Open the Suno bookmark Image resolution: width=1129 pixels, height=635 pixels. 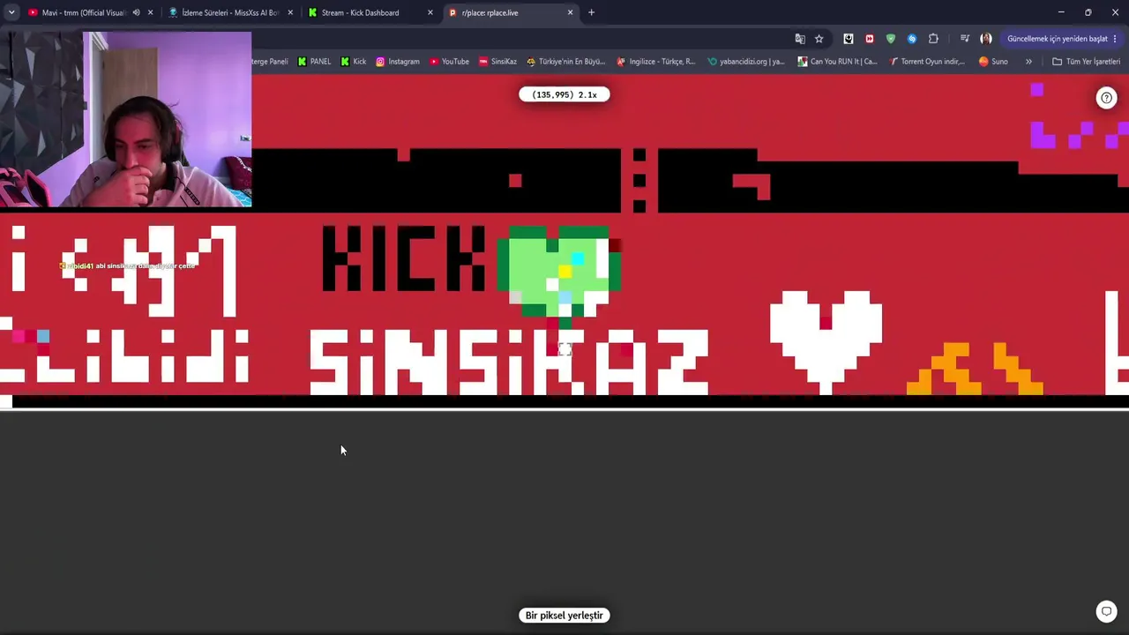[993, 62]
